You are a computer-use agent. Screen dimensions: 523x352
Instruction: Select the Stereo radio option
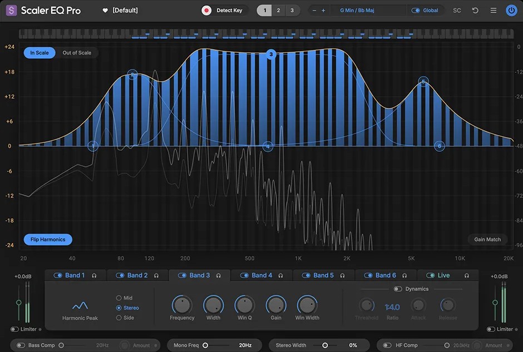pyautogui.click(x=119, y=308)
